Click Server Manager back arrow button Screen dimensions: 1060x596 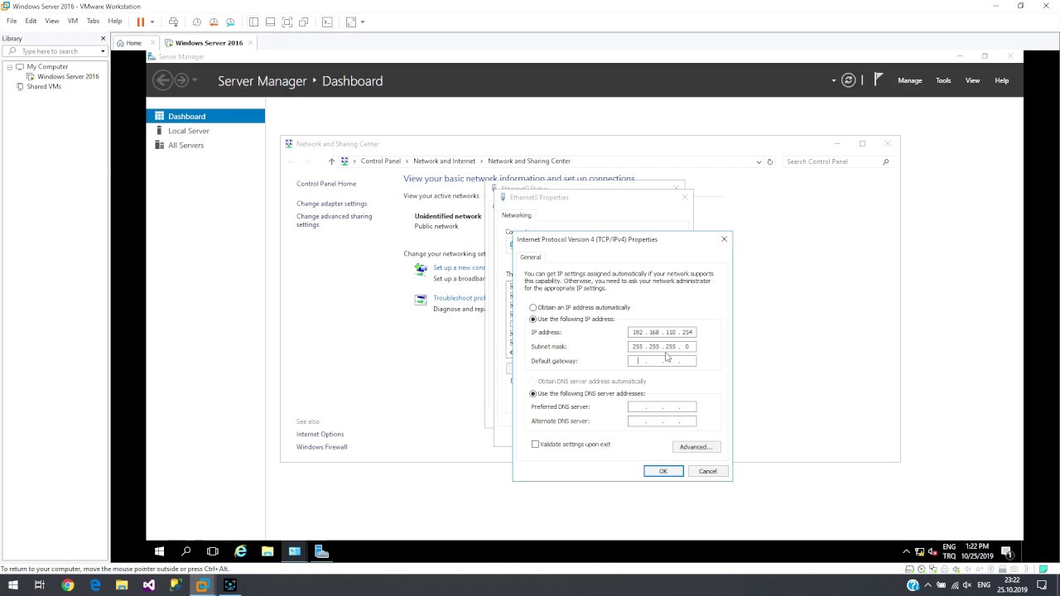coord(163,80)
